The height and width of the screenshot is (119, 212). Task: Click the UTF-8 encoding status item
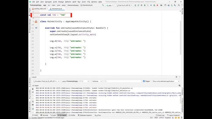[161, 118]
